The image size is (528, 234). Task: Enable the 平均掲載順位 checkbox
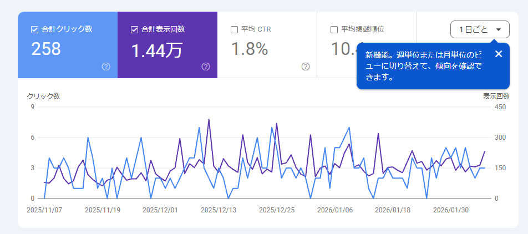[334, 29]
